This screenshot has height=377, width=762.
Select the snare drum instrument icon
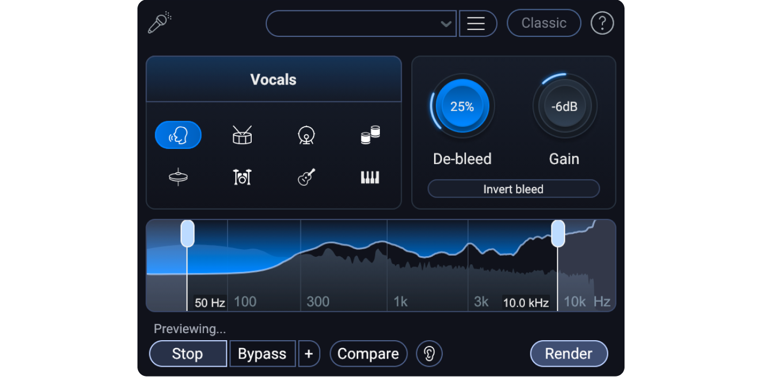coord(242,135)
